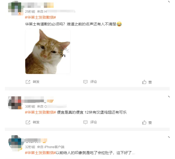The width and height of the screenshot is (175, 159).
Task: Expand the first post's chevron menu
Action: (x=169, y=2)
